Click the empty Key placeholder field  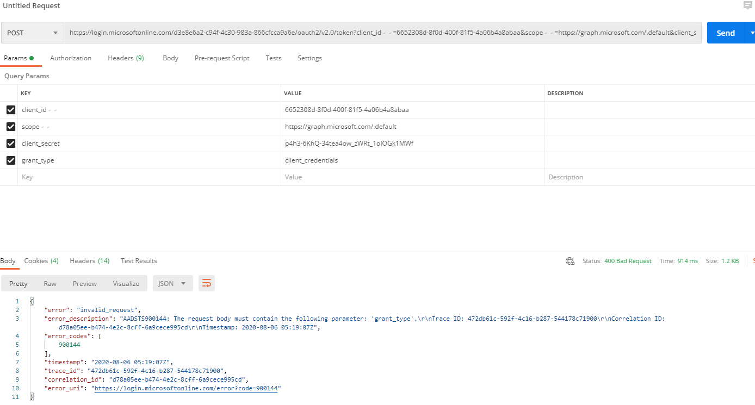pos(149,177)
